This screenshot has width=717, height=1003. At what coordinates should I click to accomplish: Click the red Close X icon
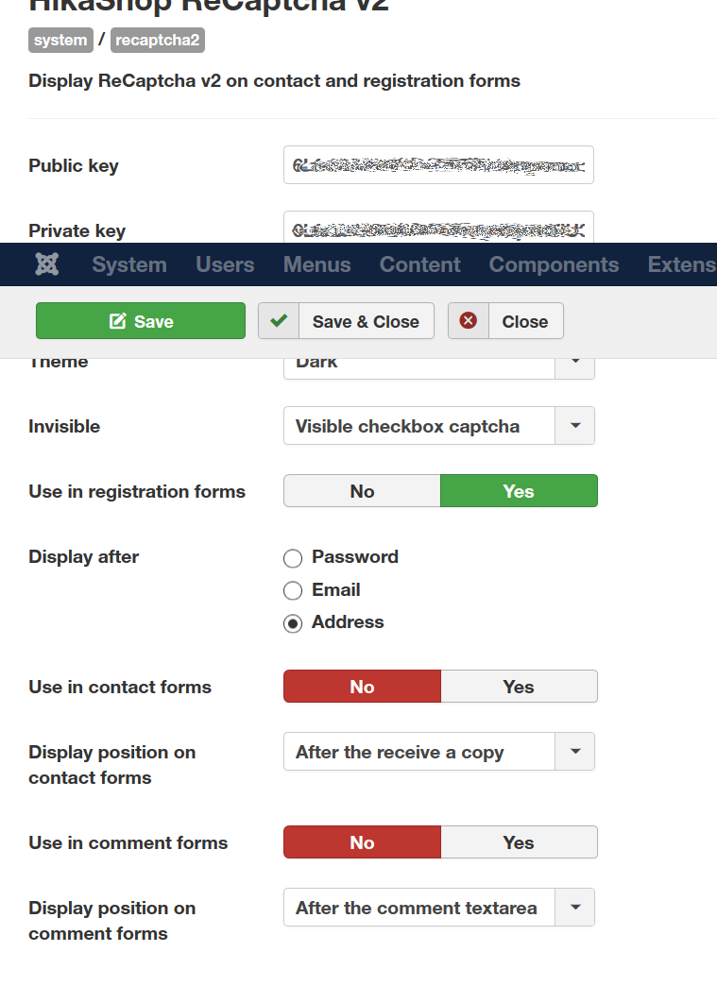pos(469,321)
